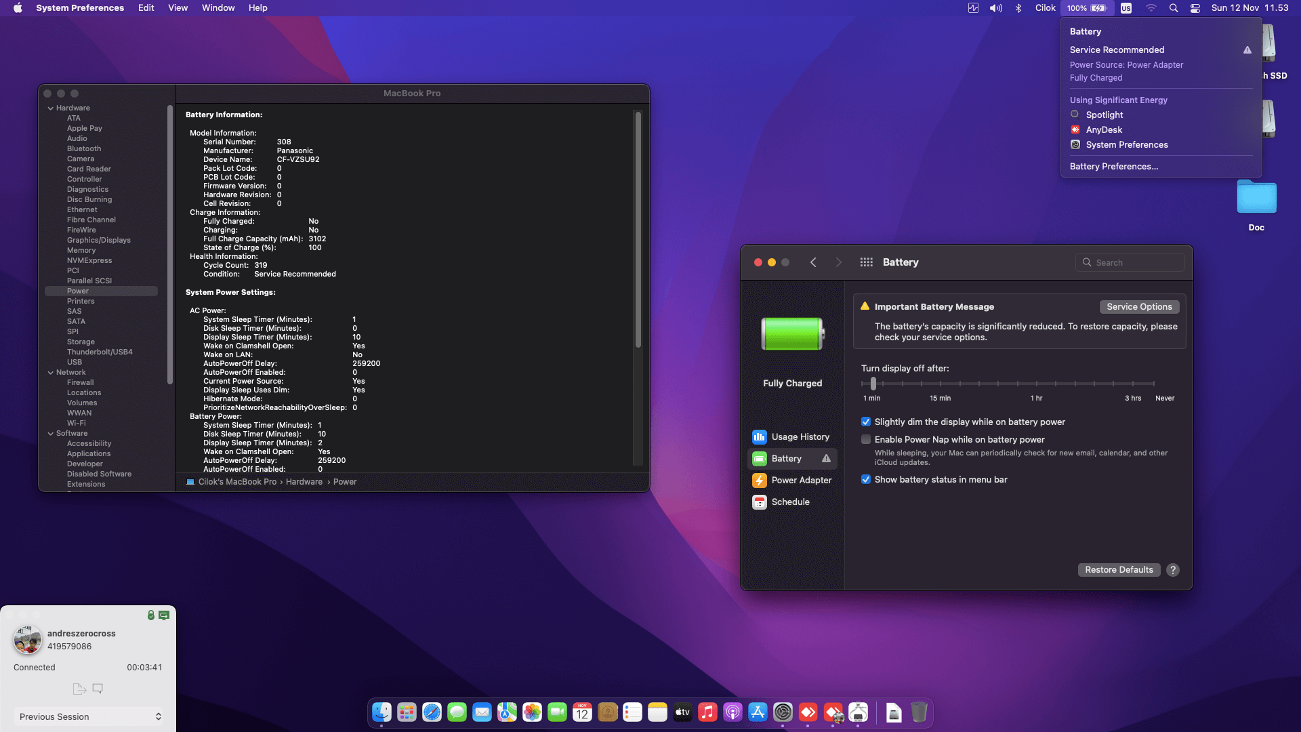Open Calendar in the Dock
This screenshot has height=732, width=1301.
pos(582,712)
